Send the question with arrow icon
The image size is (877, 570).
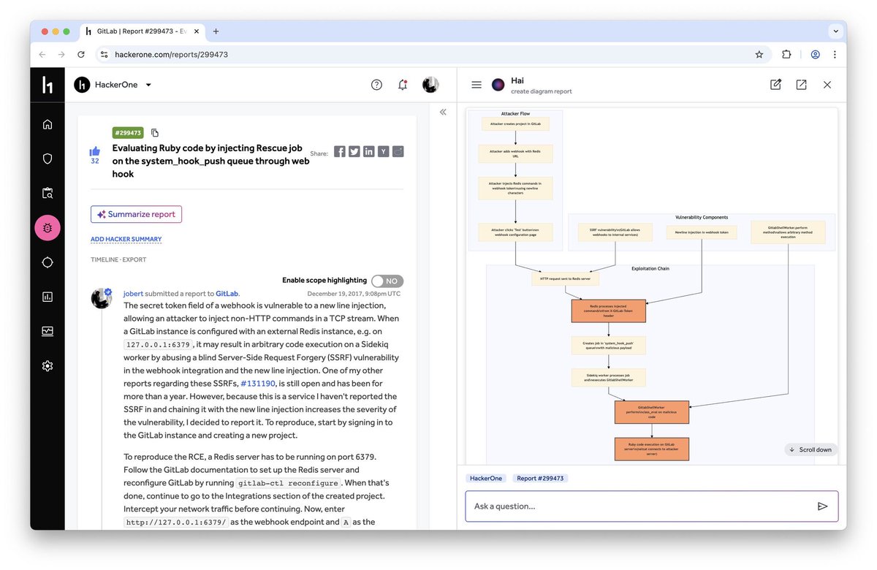(822, 506)
